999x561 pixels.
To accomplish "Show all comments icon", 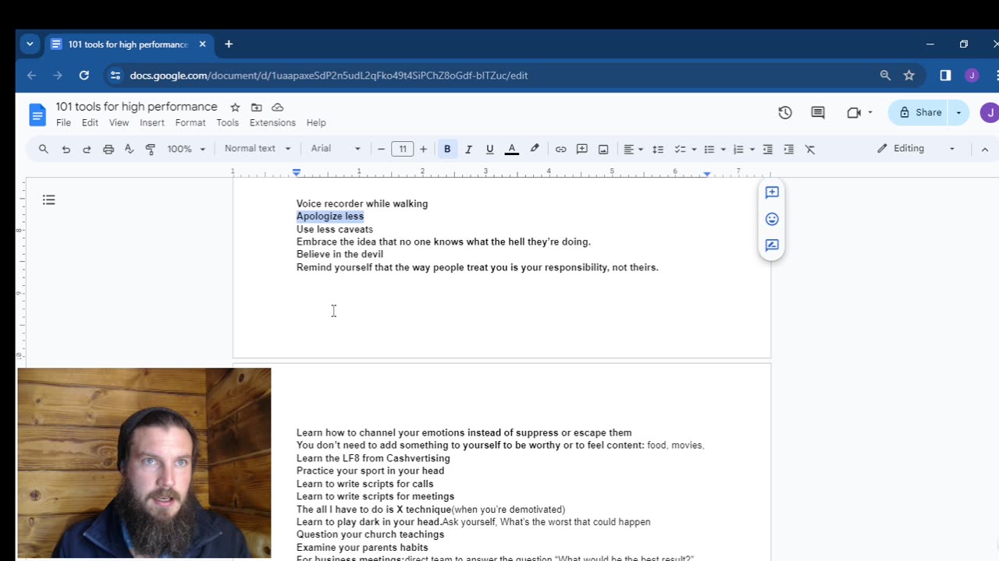I will coord(818,112).
